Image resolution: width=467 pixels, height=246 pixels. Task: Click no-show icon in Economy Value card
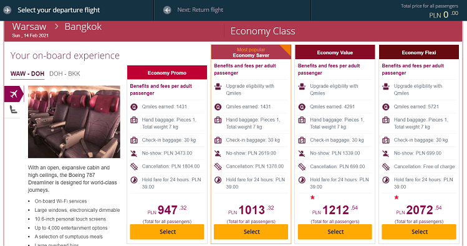pyautogui.click(x=302, y=153)
